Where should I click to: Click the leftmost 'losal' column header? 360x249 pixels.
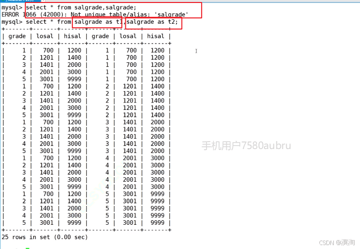[x=45, y=36]
